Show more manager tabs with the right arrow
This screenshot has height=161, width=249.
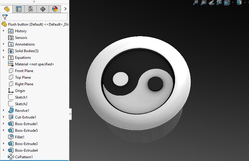pos(65,9)
